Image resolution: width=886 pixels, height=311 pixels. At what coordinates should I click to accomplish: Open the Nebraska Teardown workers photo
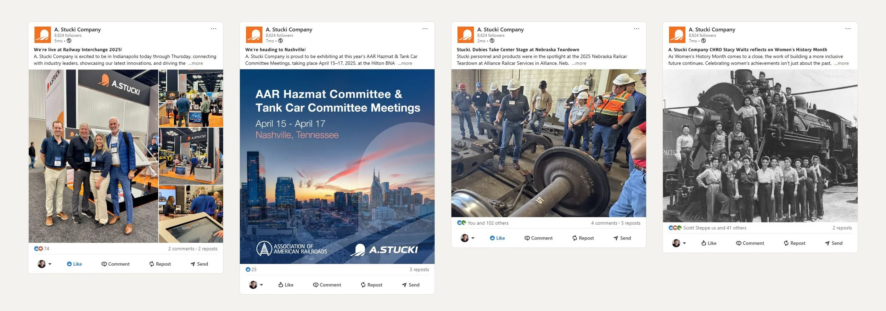[549, 143]
